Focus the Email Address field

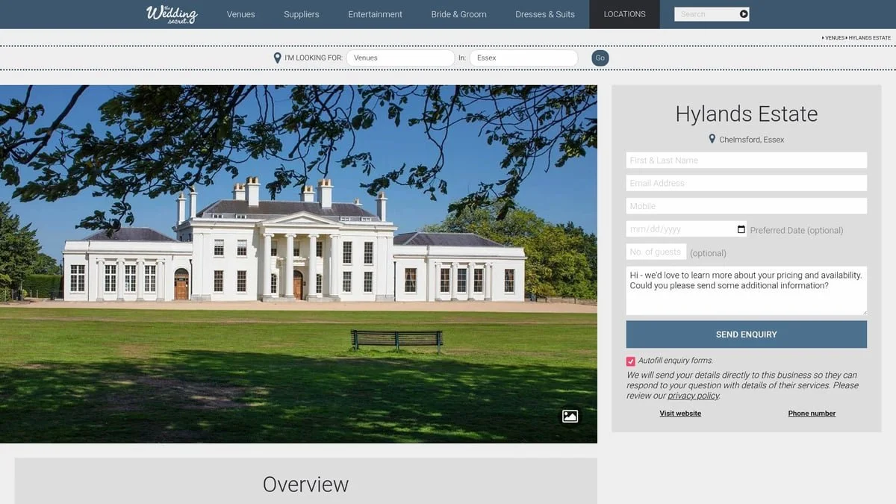[747, 183]
